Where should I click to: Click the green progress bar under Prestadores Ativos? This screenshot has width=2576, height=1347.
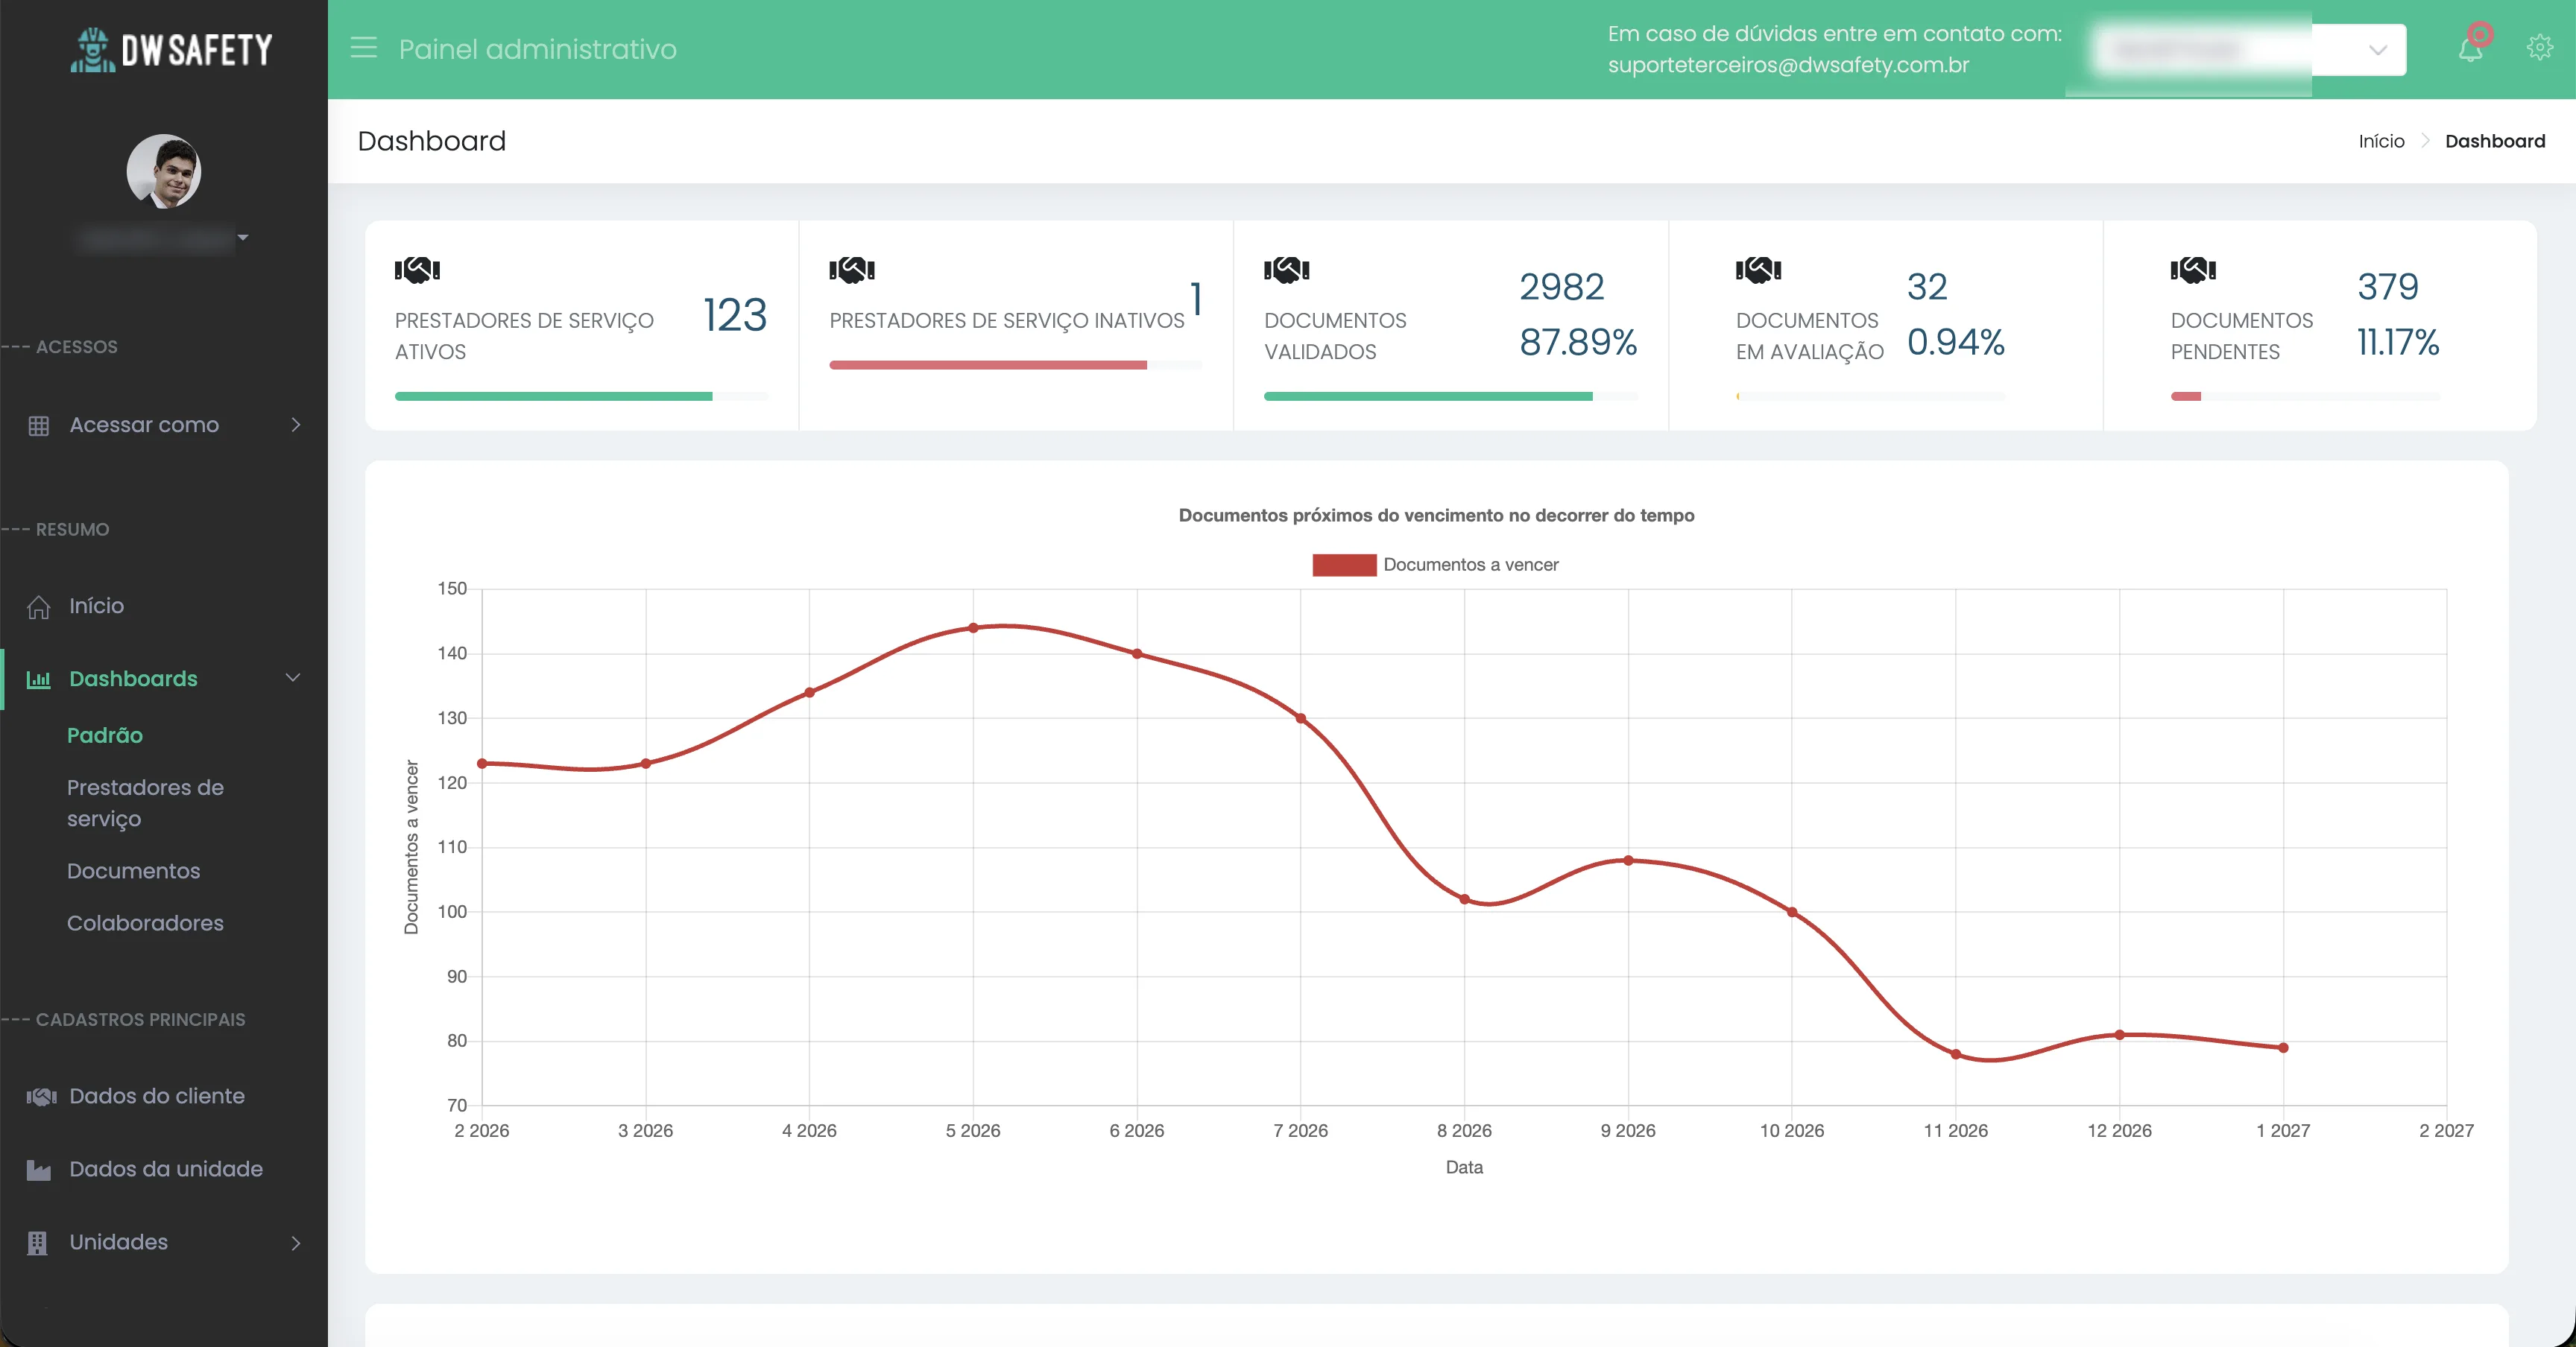point(554,396)
